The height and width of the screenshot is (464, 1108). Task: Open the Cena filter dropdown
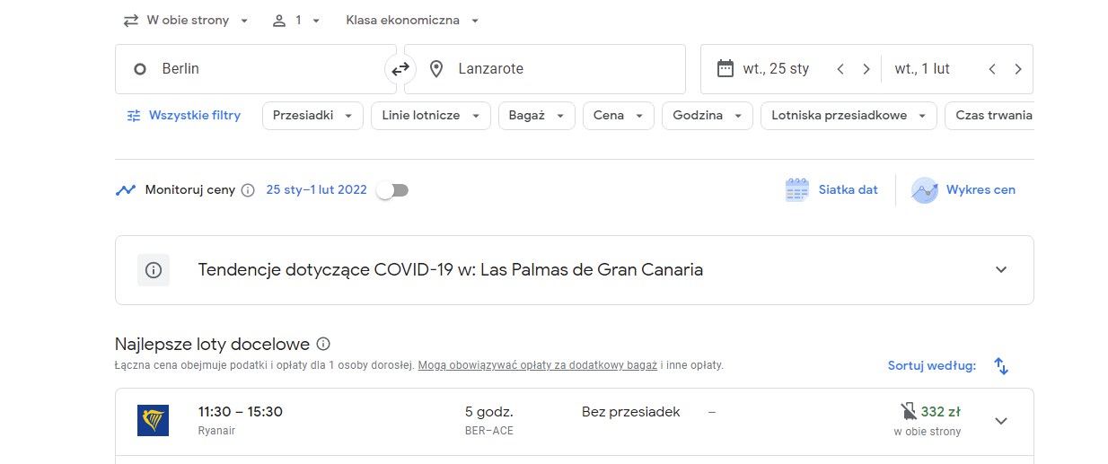[x=618, y=116]
